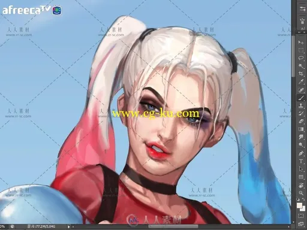Viewport: 307px width, 230px height.
Task: Select the Brush tool
Action: pos(301,98)
